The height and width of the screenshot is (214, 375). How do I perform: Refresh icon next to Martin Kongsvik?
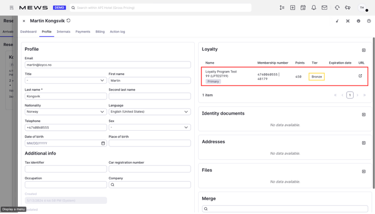[69, 21]
